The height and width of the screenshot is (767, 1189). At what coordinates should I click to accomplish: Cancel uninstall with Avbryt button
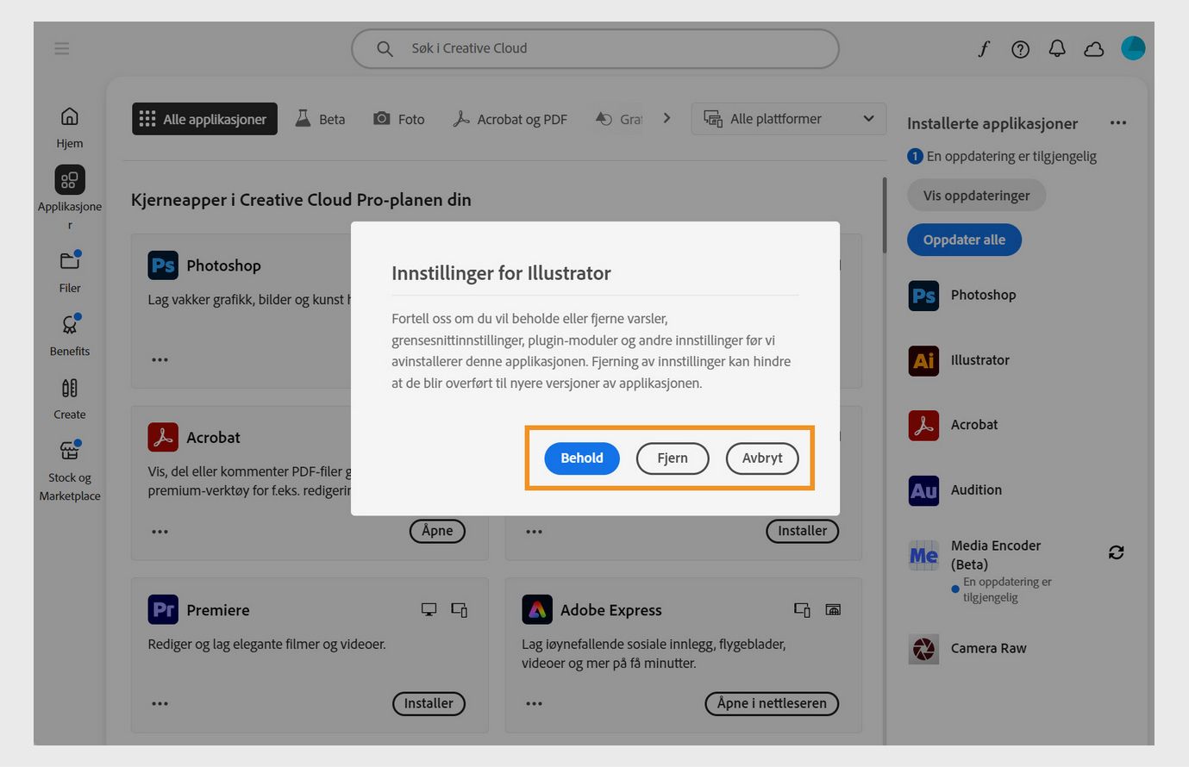pyautogui.click(x=762, y=458)
